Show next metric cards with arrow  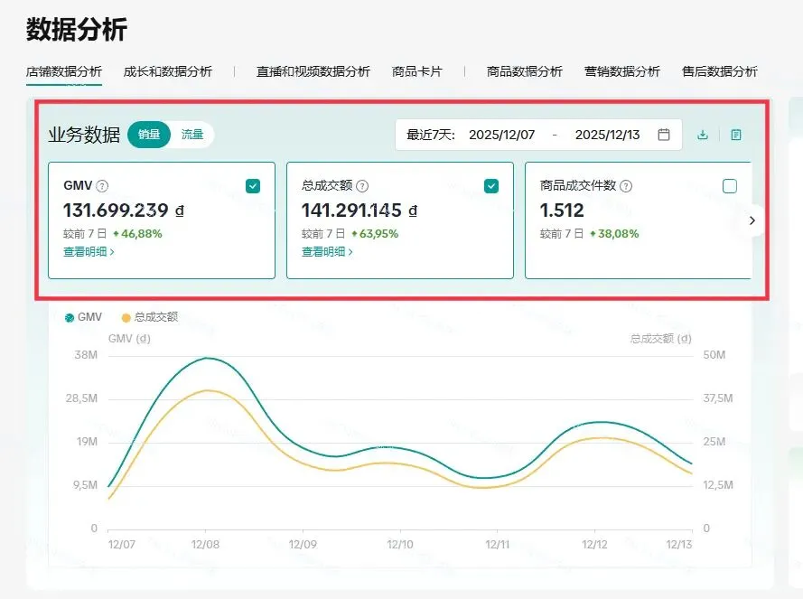click(752, 220)
